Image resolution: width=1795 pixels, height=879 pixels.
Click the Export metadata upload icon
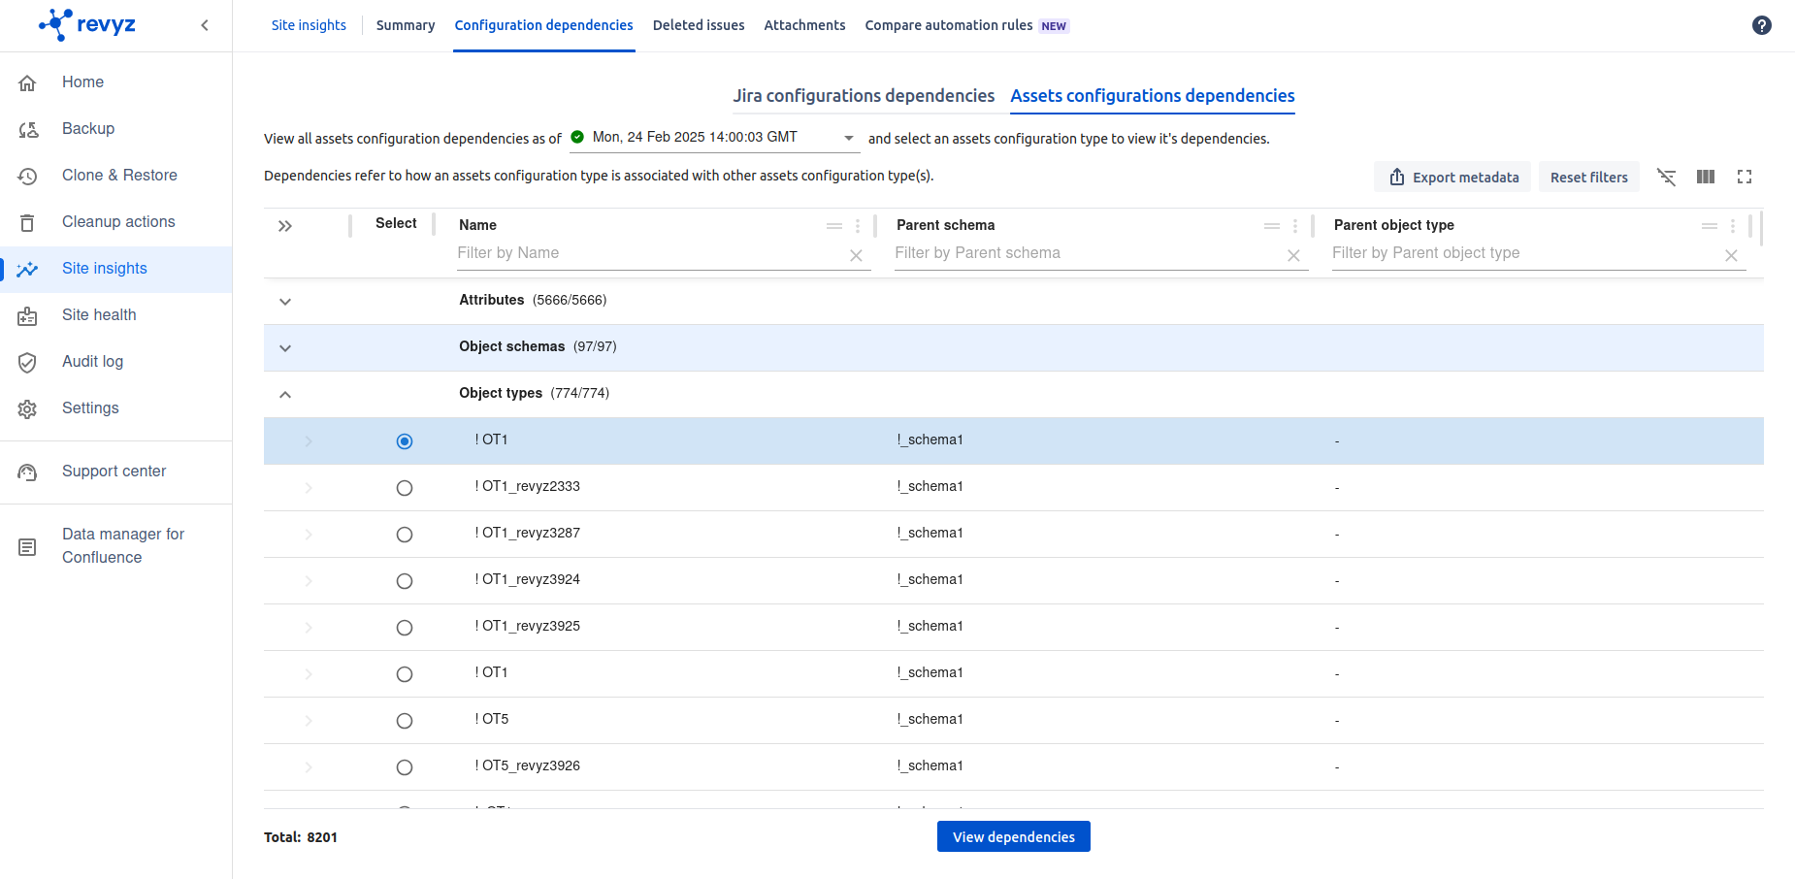click(1398, 177)
